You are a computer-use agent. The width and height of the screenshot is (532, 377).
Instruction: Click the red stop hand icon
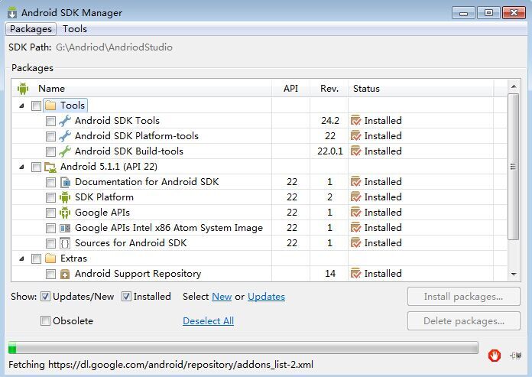click(x=495, y=356)
